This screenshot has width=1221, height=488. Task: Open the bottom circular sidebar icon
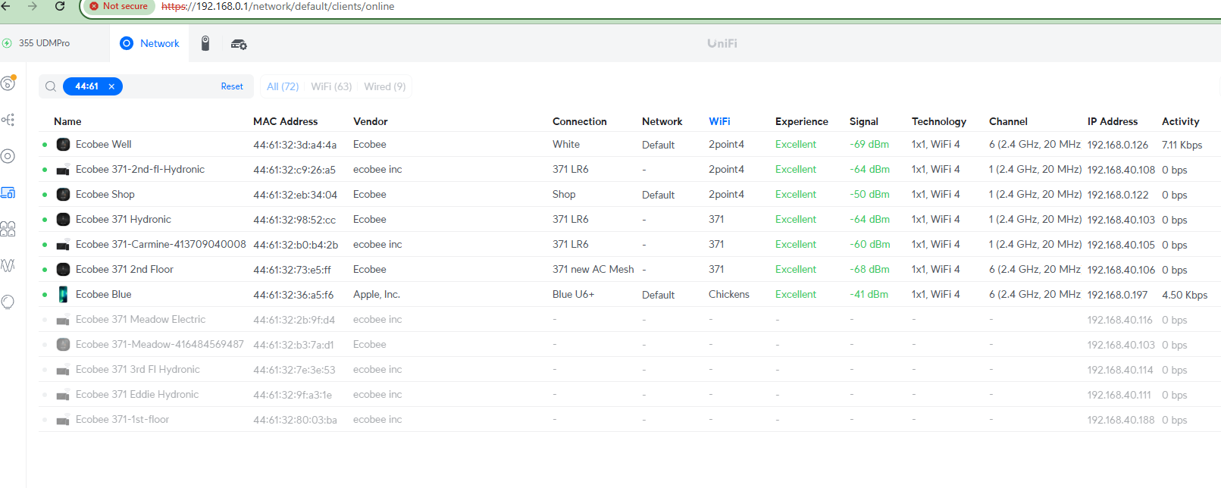coord(8,302)
